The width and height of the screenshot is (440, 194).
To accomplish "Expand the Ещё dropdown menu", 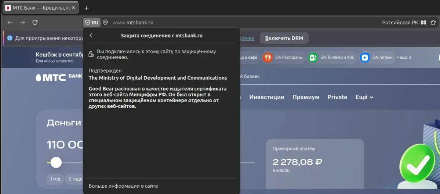I will 364,97.
